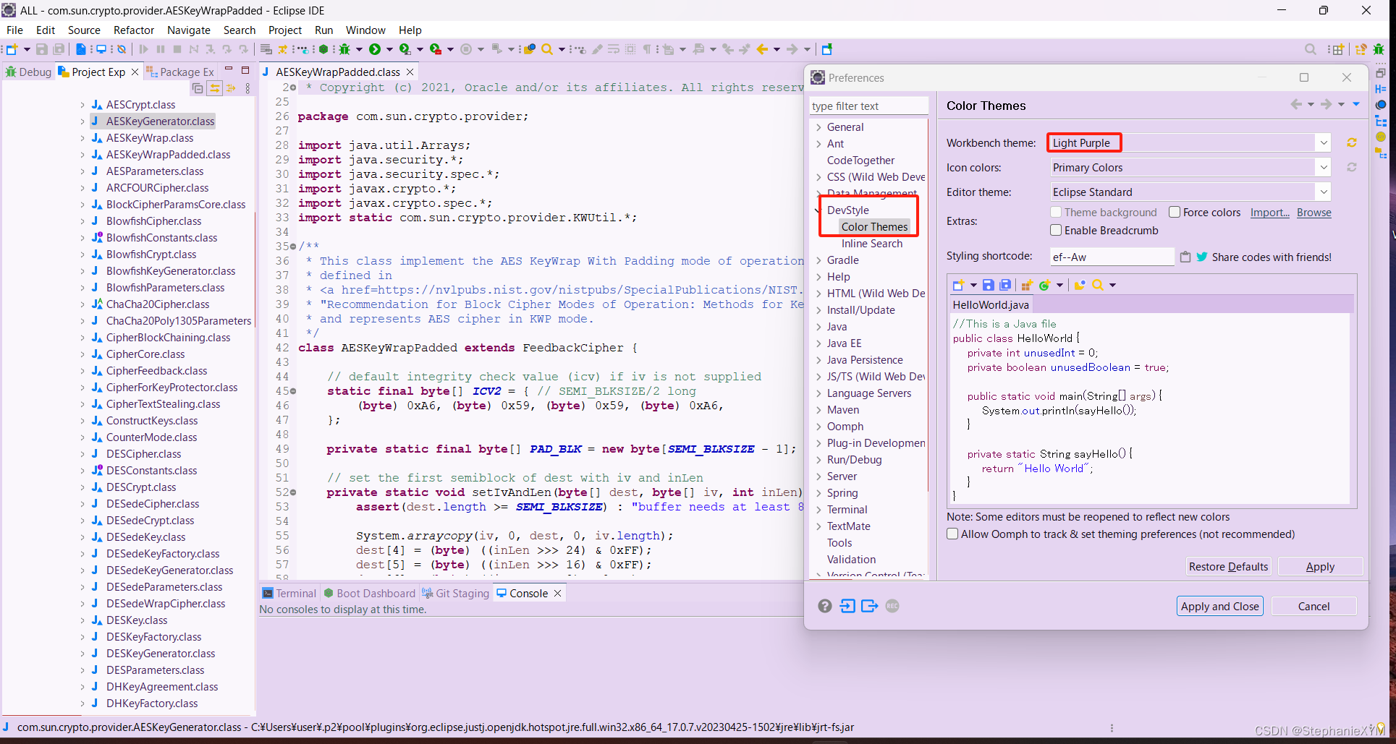Screen dimensions: 1396x744
Task: Switch to the Git Staging tab
Action: coord(456,594)
